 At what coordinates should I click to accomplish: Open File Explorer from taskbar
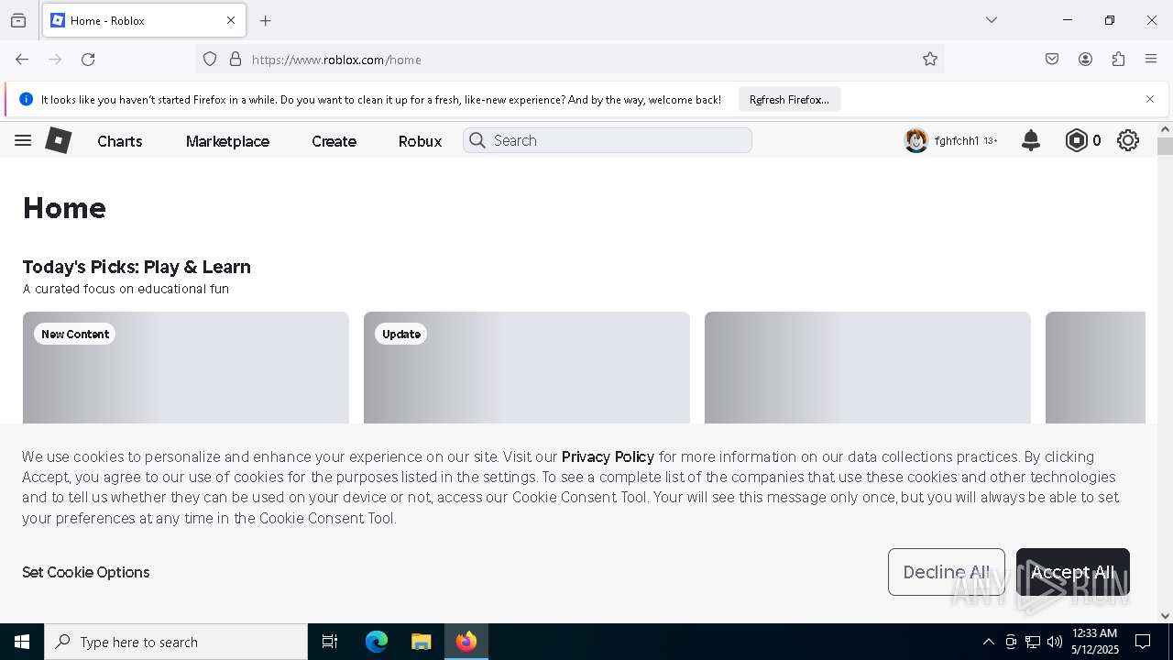click(421, 642)
